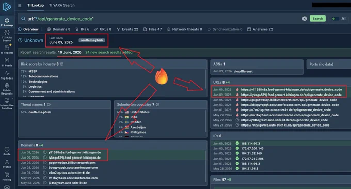
Task: Open the Guide sidebar item
Action: point(7,151)
